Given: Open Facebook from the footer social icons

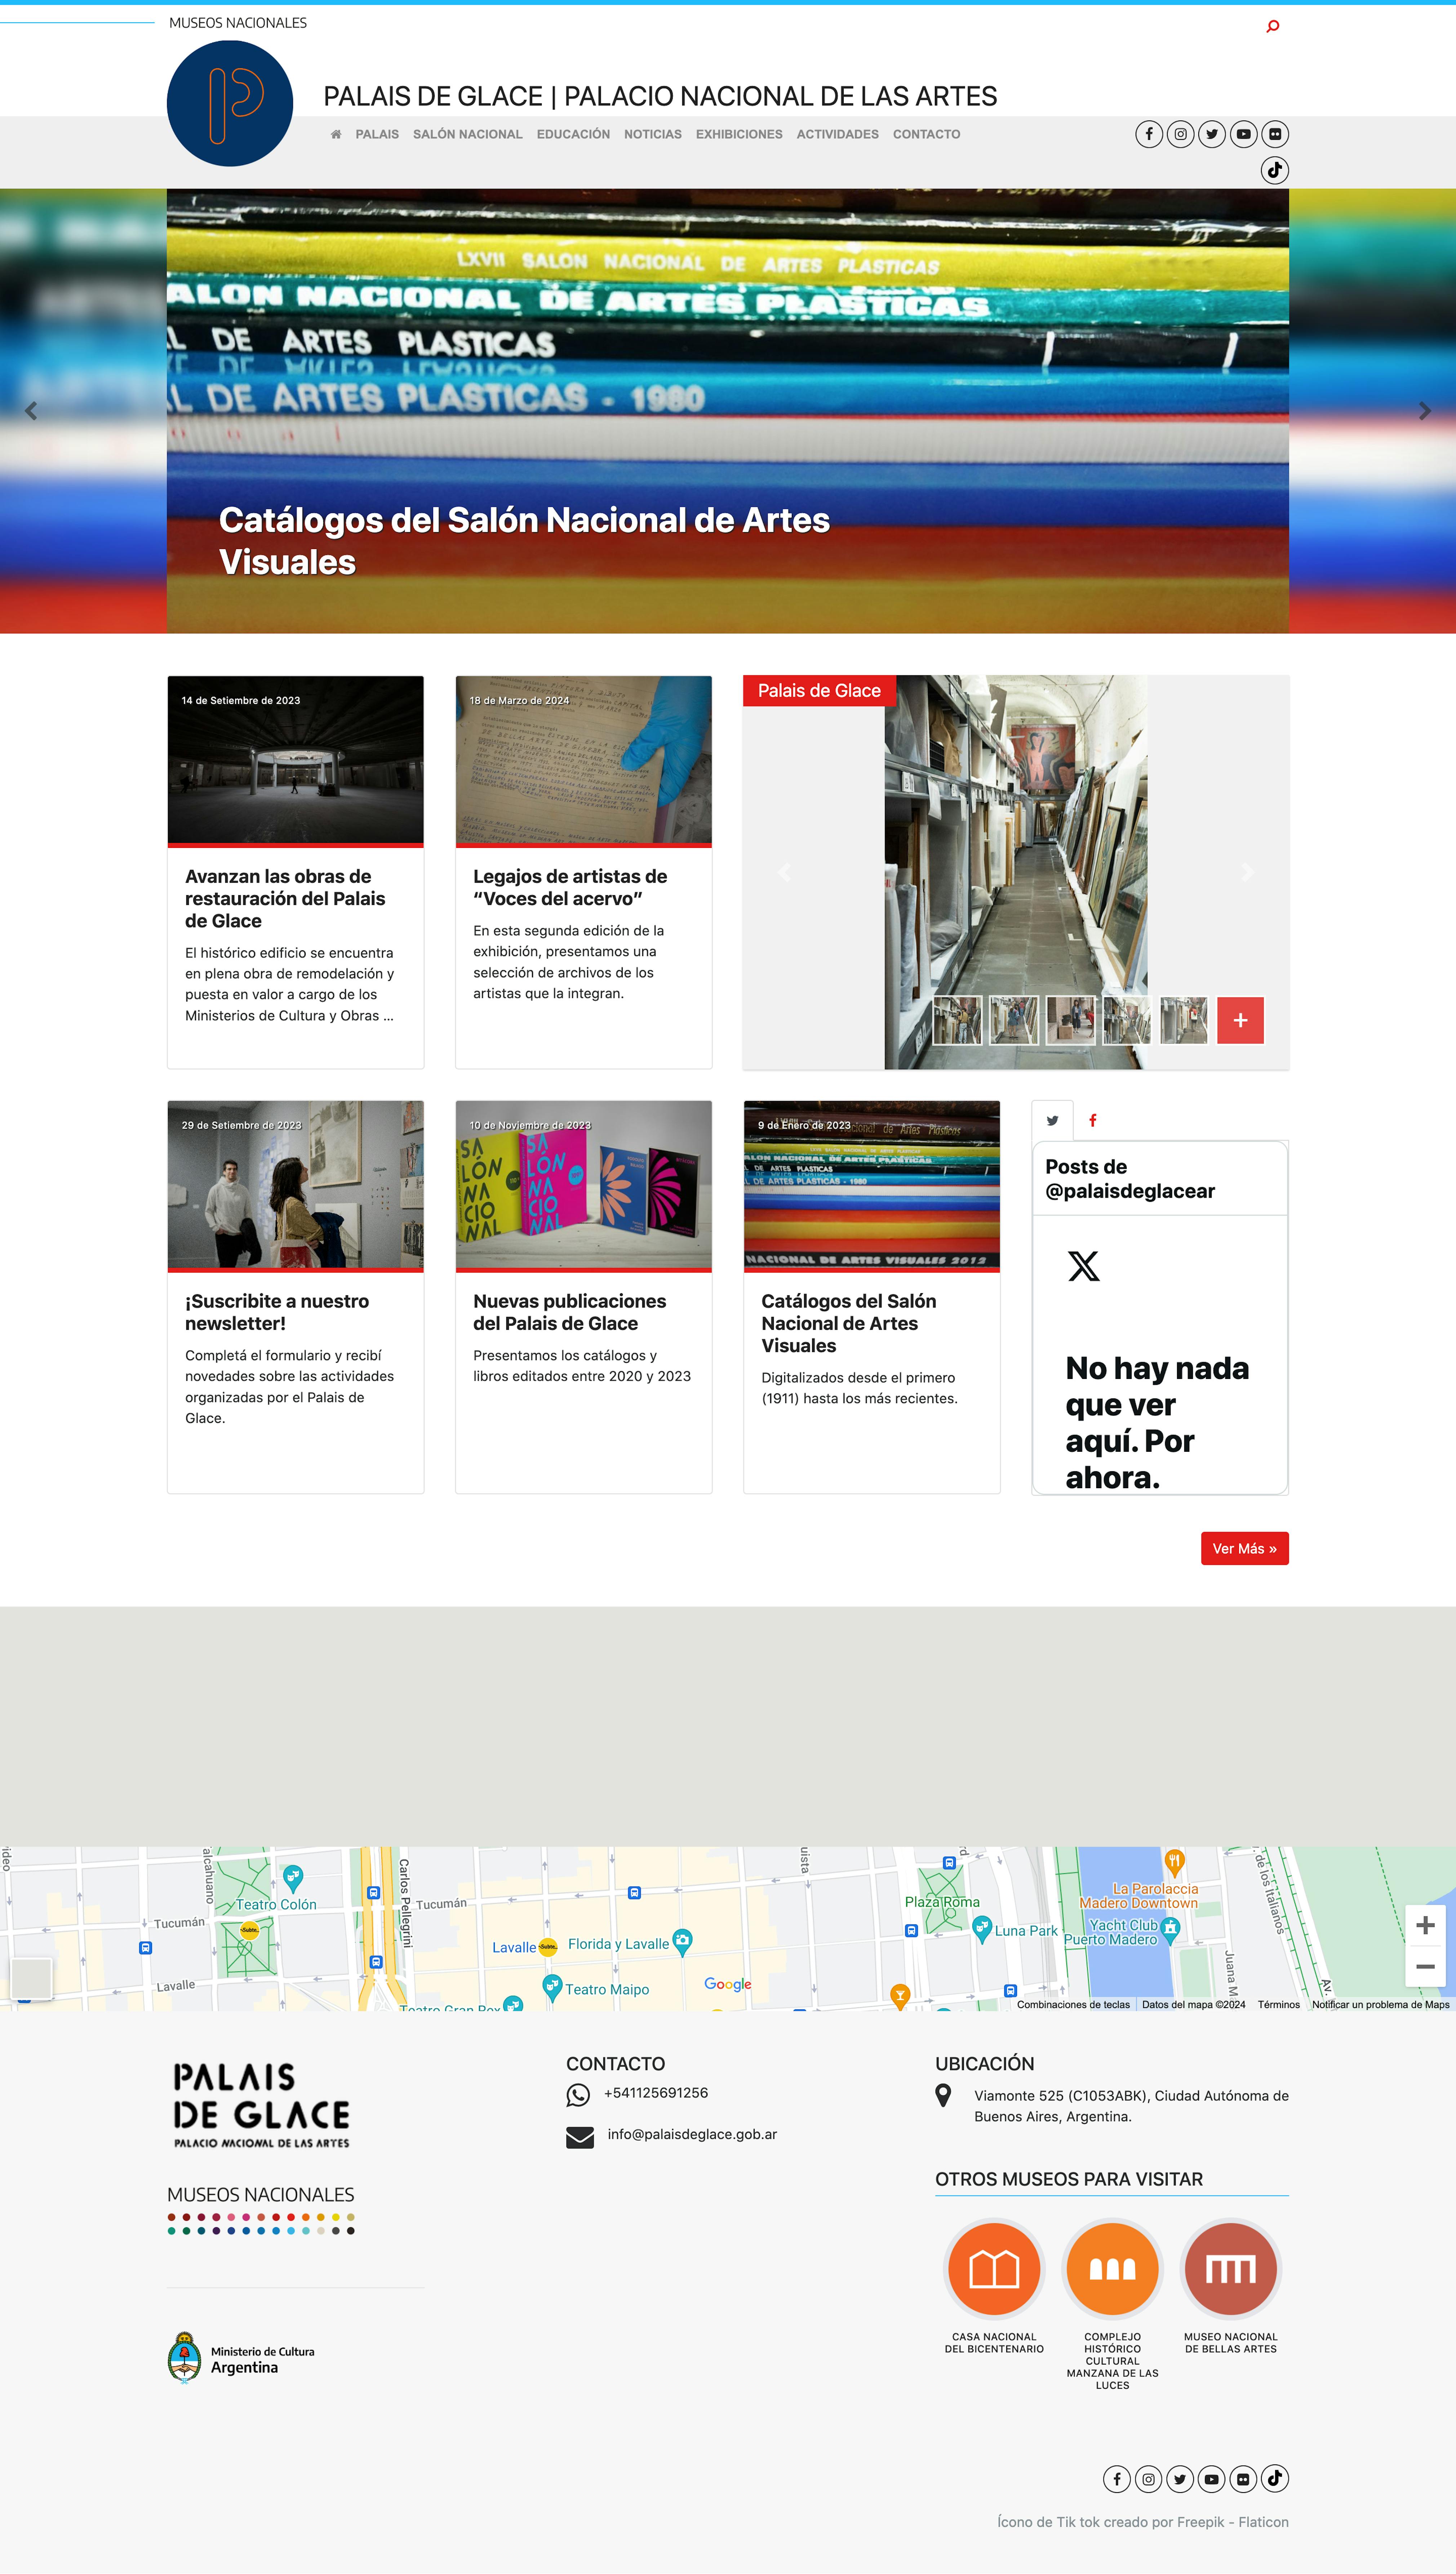Looking at the screenshot, I should point(1117,2478).
